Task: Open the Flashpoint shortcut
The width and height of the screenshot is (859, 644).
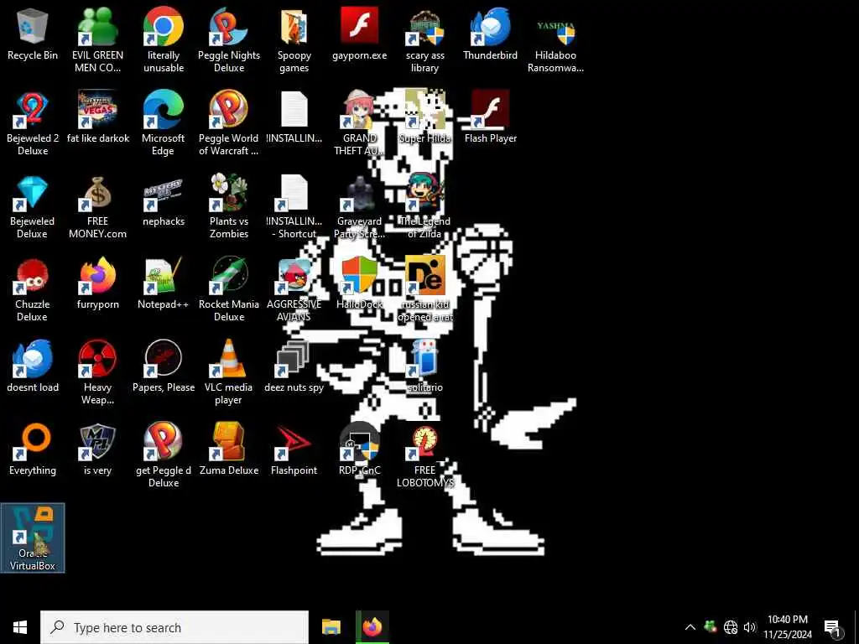Action: (294, 449)
